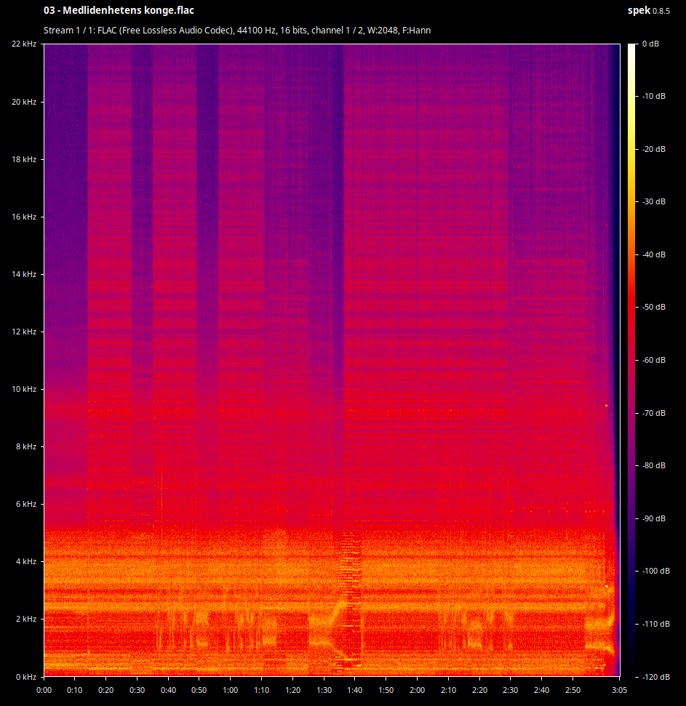
Task: Click the '-80 dB' scale label
Action: 653,465
